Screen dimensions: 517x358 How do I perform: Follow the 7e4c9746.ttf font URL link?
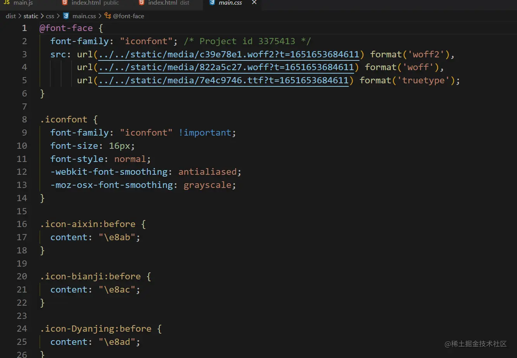[223, 81]
